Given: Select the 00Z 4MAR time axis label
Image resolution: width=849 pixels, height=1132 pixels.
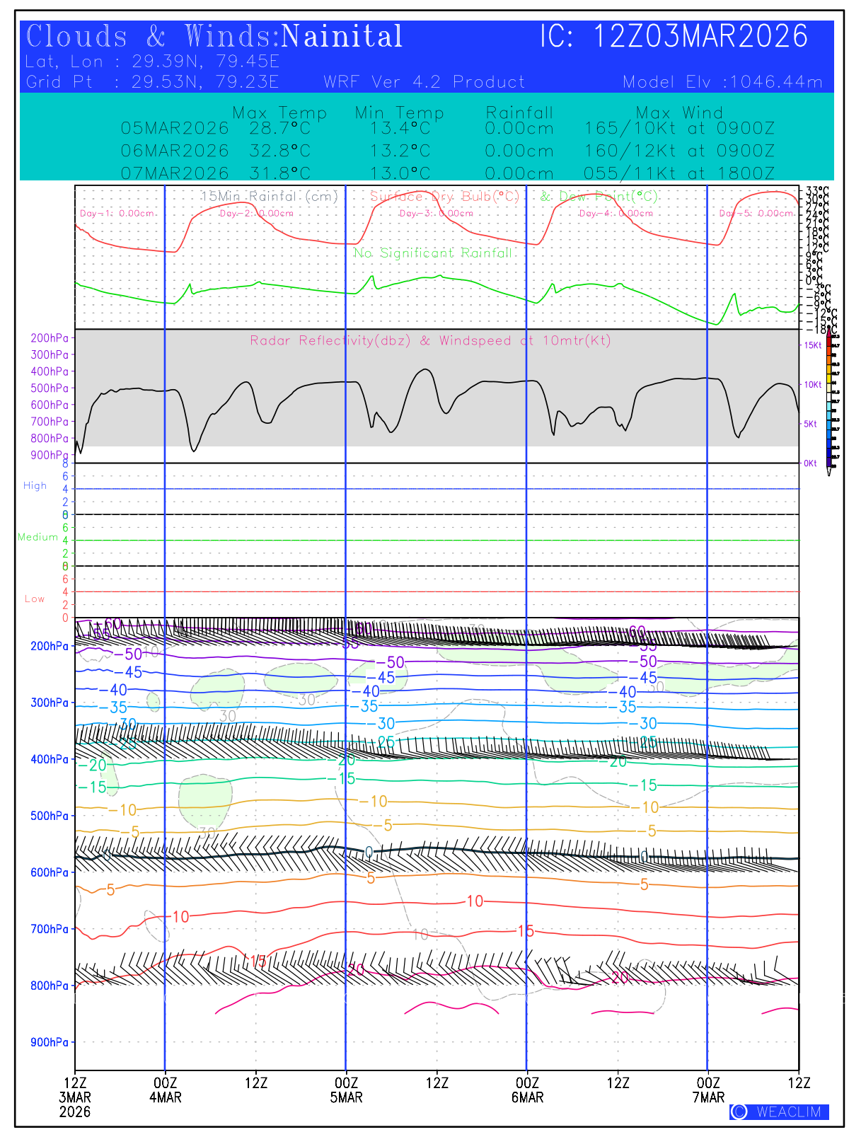Looking at the screenshot, I should coord(165,1090).
